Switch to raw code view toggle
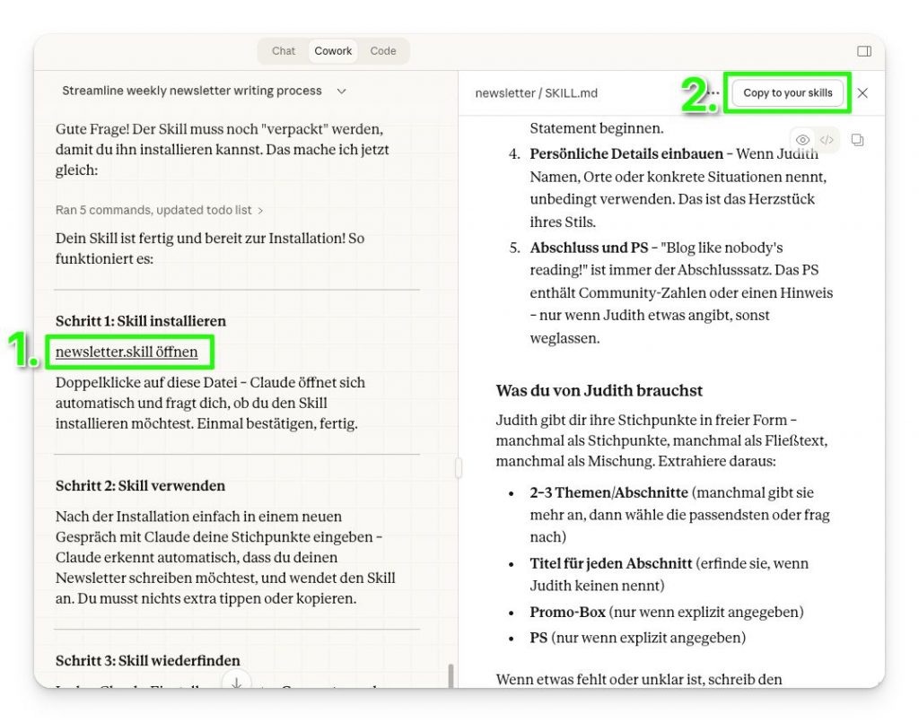 827,140
